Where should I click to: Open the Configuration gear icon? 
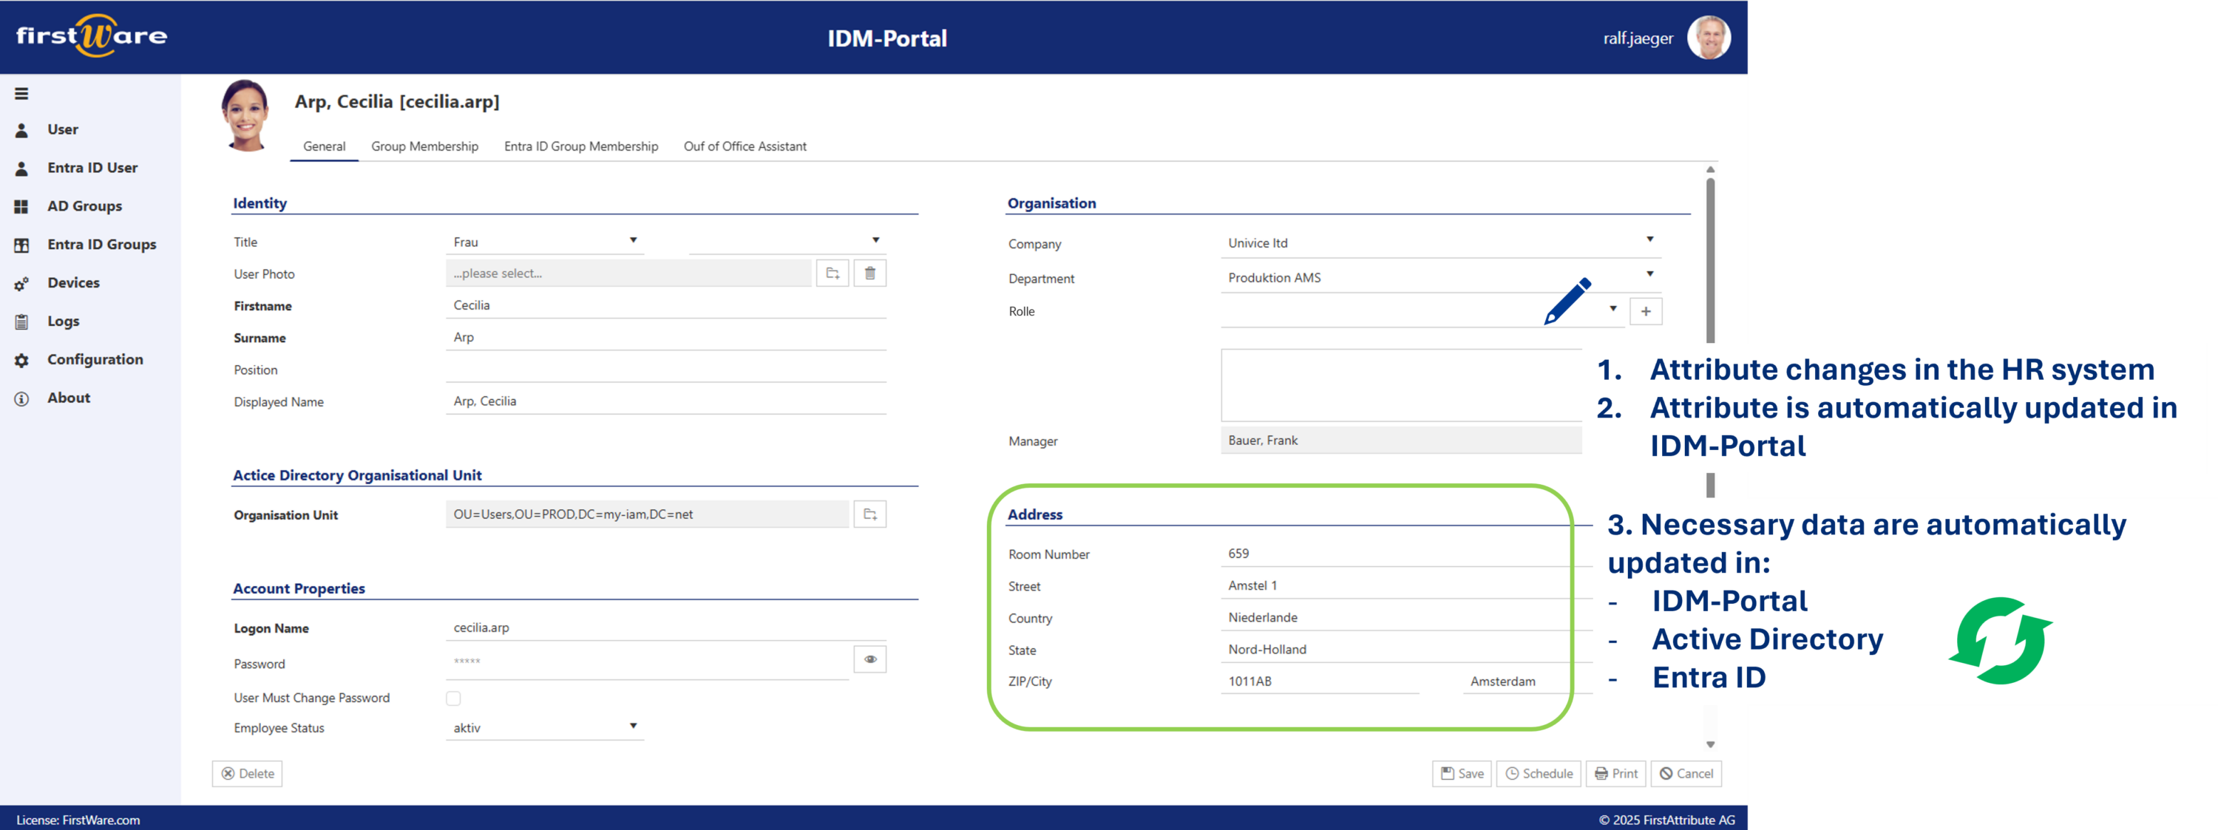point(21,360)
